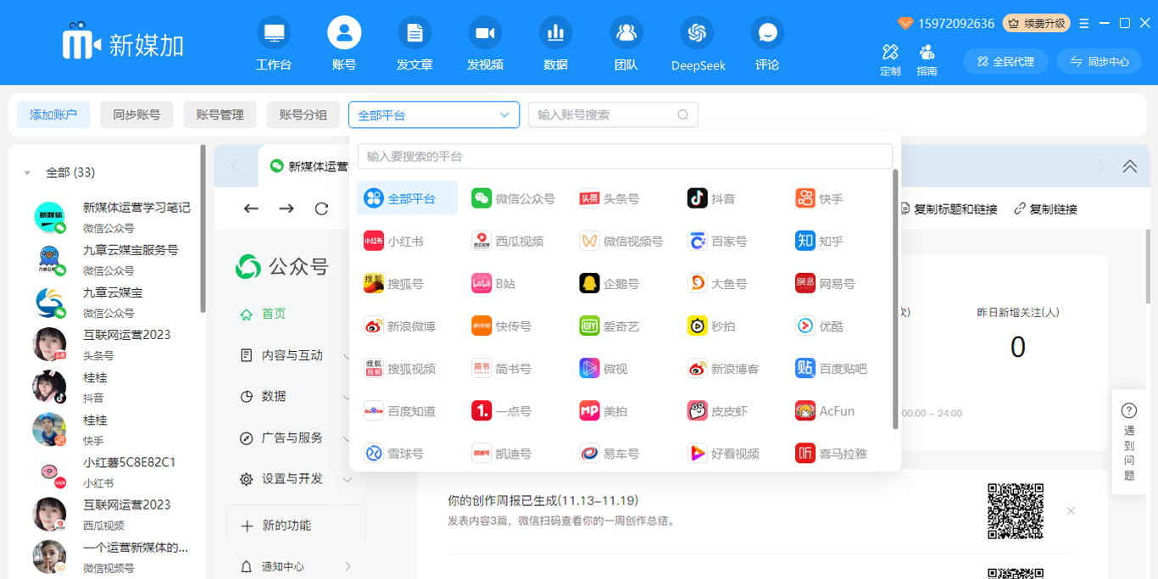Switch to the 新媒体运营 browser tab
This screenshot has width=1158, height=579.
coord(309,166)
